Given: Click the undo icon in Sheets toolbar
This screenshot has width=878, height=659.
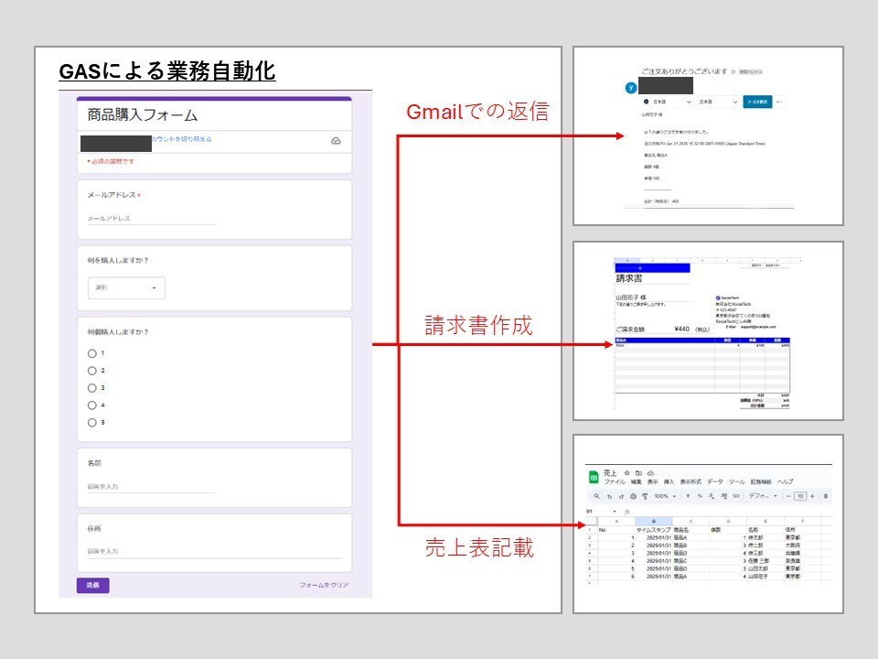Looking at the screenshot, I should pyautogui.click(x=609, y=496).
